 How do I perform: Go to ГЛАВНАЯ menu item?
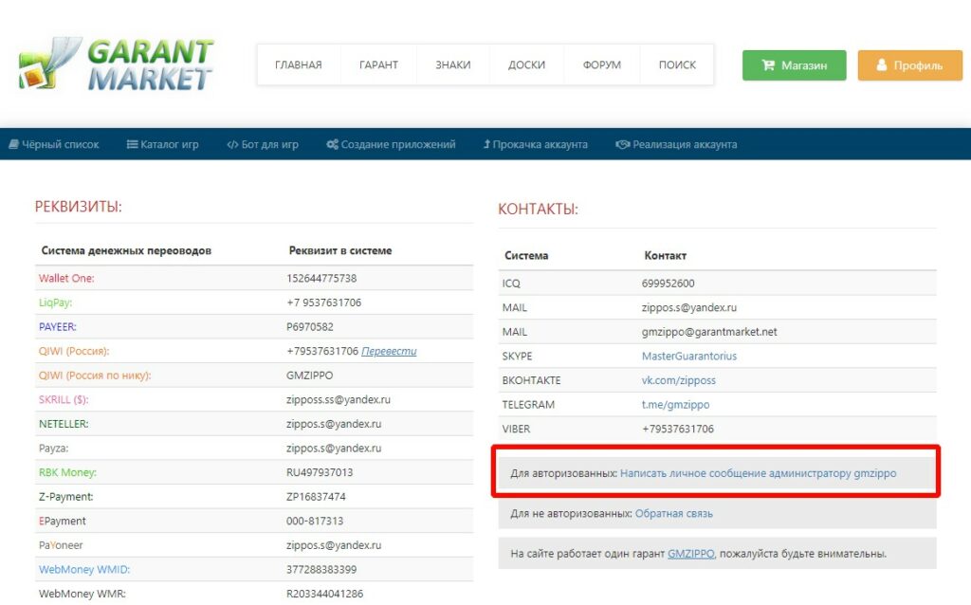298,65
